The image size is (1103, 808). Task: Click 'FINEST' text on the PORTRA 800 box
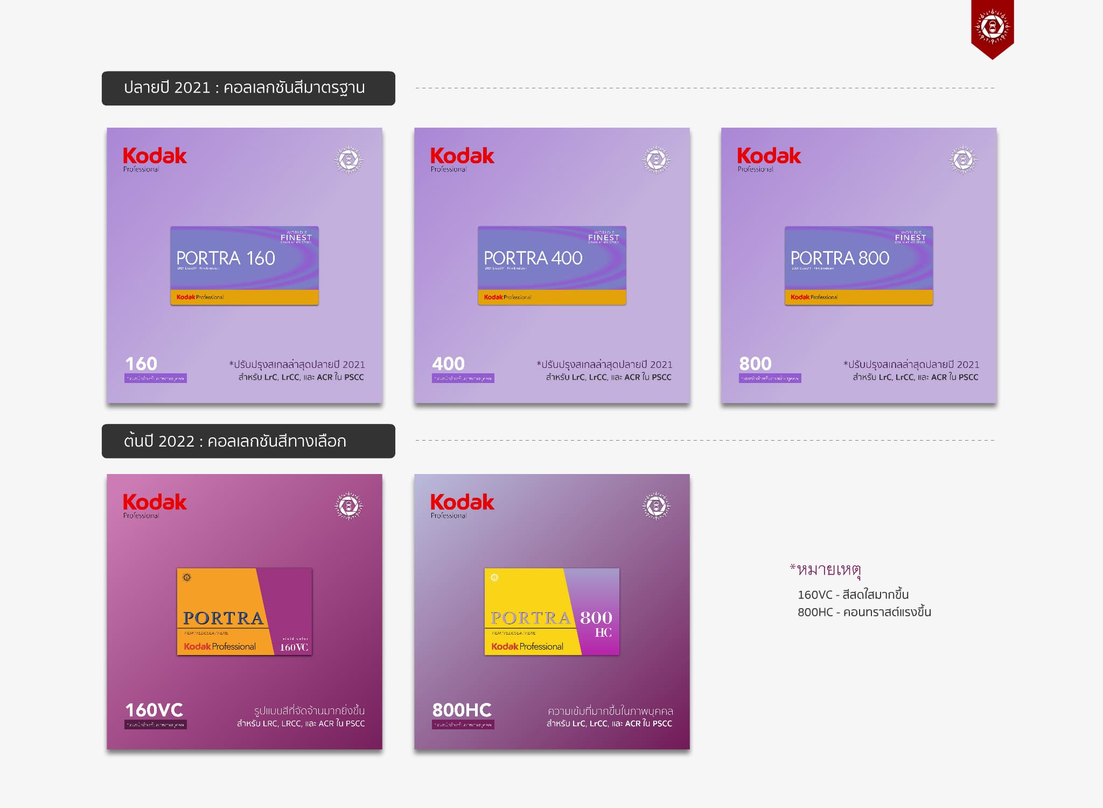[x=911, y=238]
